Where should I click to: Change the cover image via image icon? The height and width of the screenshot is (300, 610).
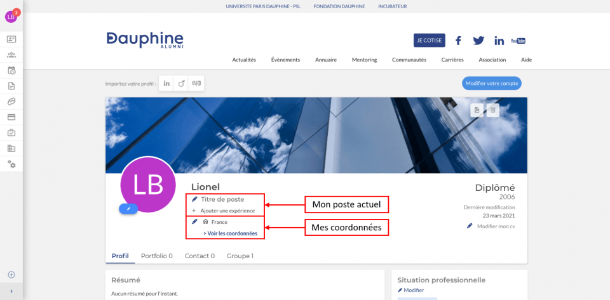tap(477, 110)
